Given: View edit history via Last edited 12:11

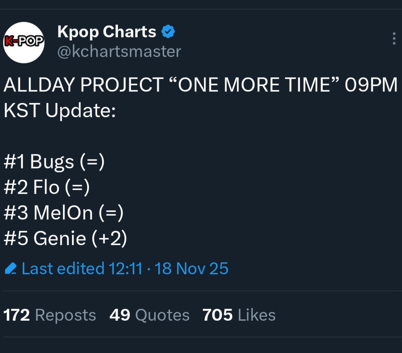Looking at the screenshot, I should coord(82,269).
